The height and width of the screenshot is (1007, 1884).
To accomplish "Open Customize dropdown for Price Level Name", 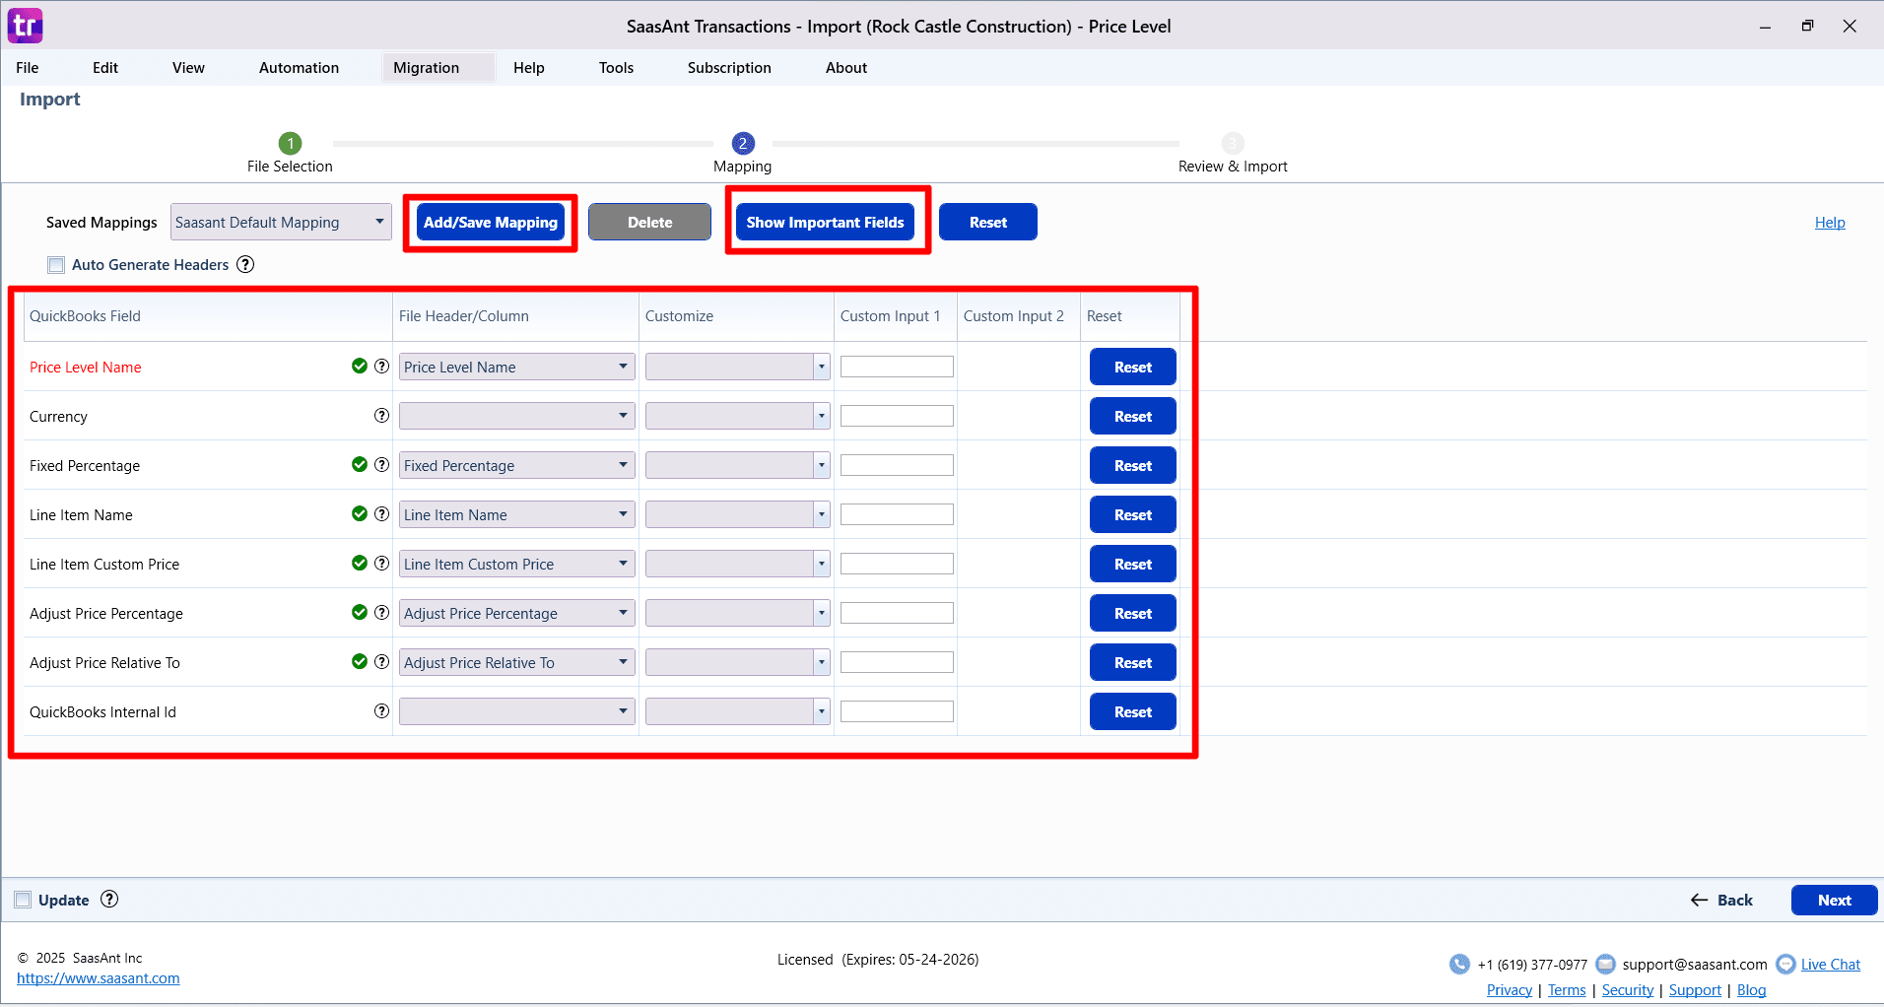I will click(737, 367).
